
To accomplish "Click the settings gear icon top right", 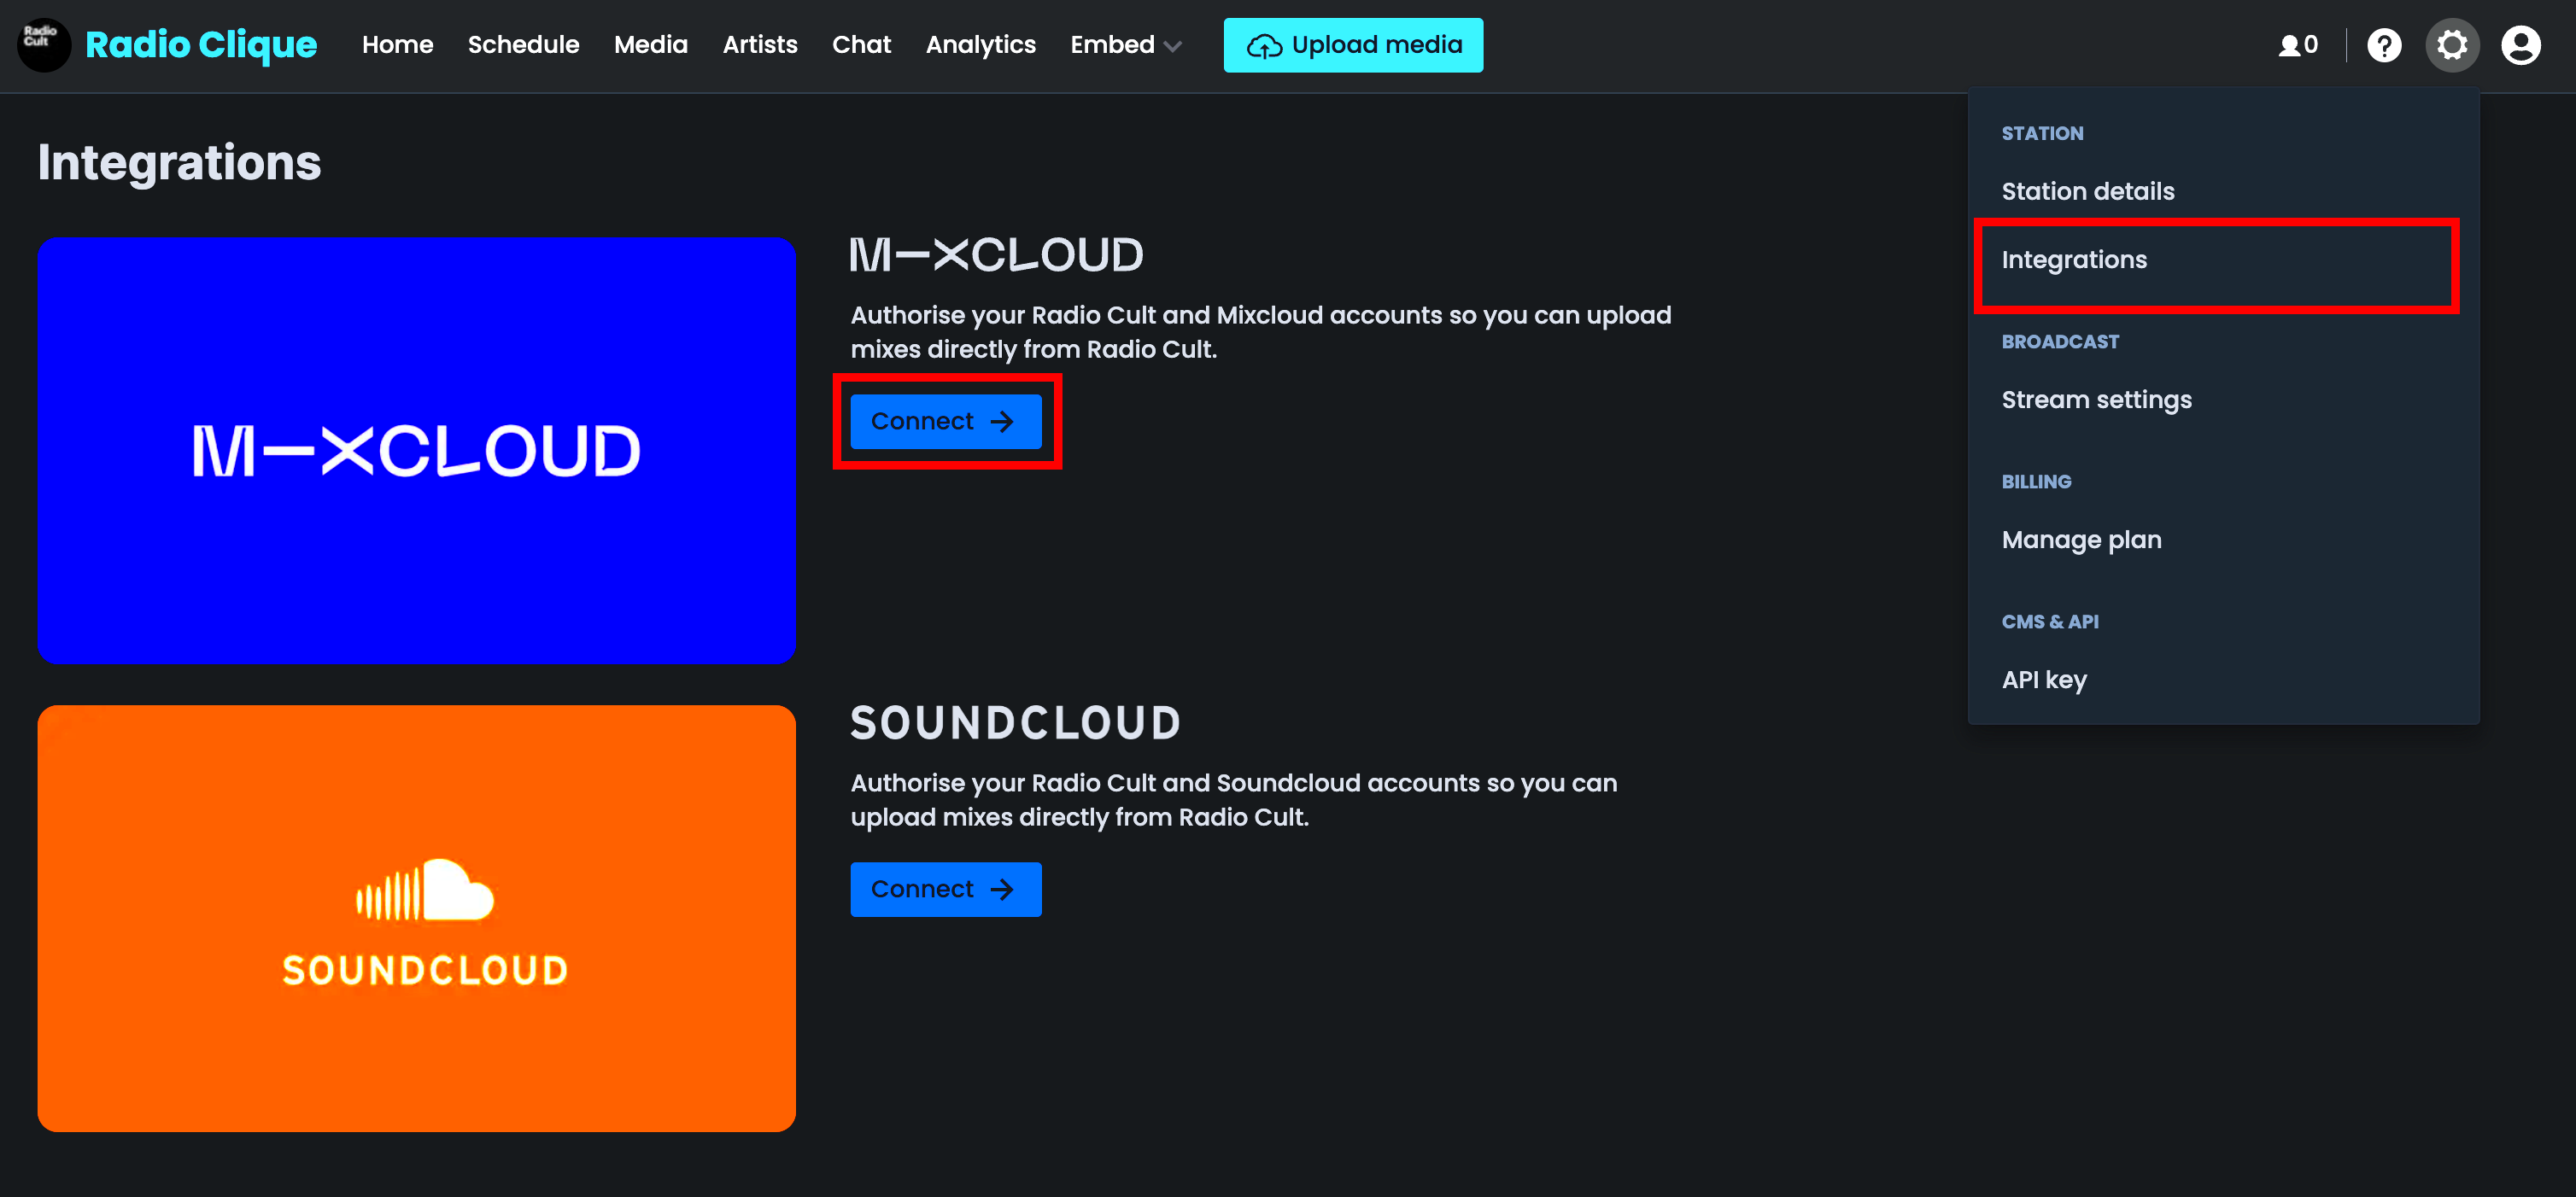I will [2453, 44].
